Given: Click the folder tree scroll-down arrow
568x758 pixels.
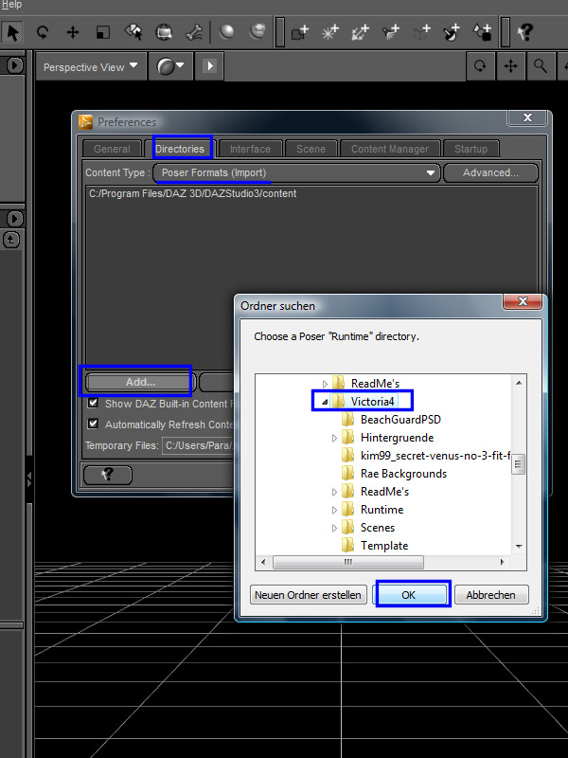Looking at the screenshot, I should (519, 547).
